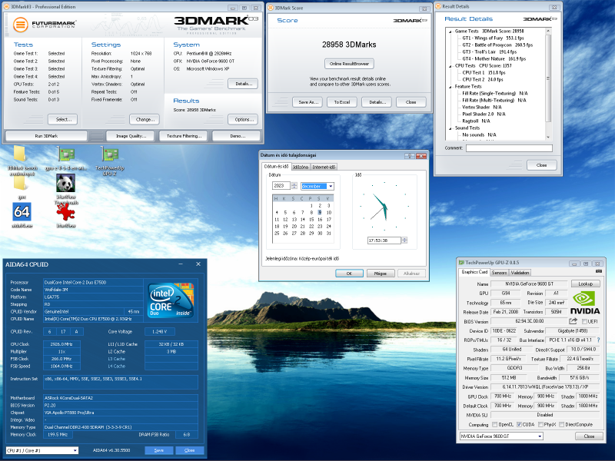Image resolution: width=615 pixels, height=461 pixels.
Task: Click the Run 3DMark button
Action: 46,136
